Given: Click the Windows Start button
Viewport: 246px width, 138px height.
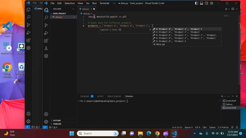Looking at the screenshot, I should 72,133.
